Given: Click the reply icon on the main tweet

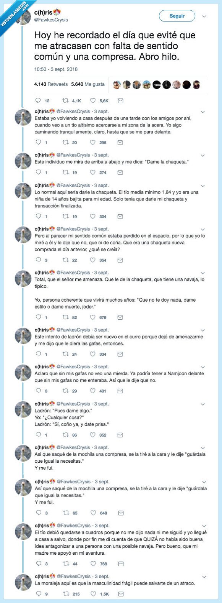Looking at the screenshot, I should [38, 100].
